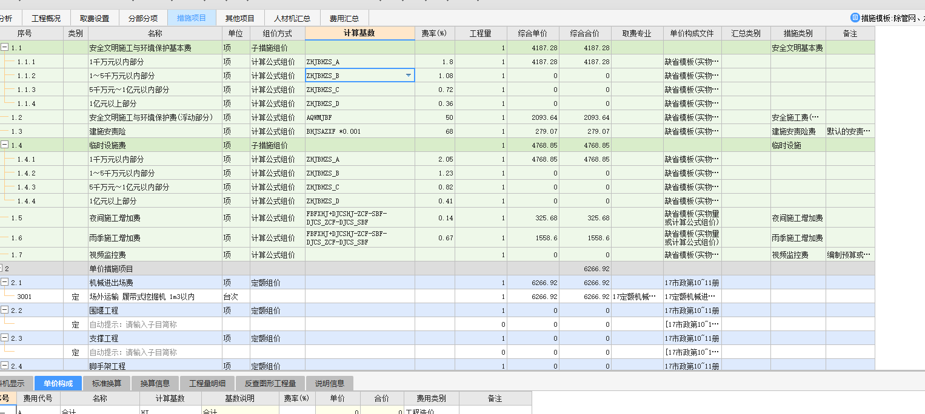The width and height of the screenshot is (925, 414).
Task: Click the 取费专业 column header
Action: pos(637,33)
